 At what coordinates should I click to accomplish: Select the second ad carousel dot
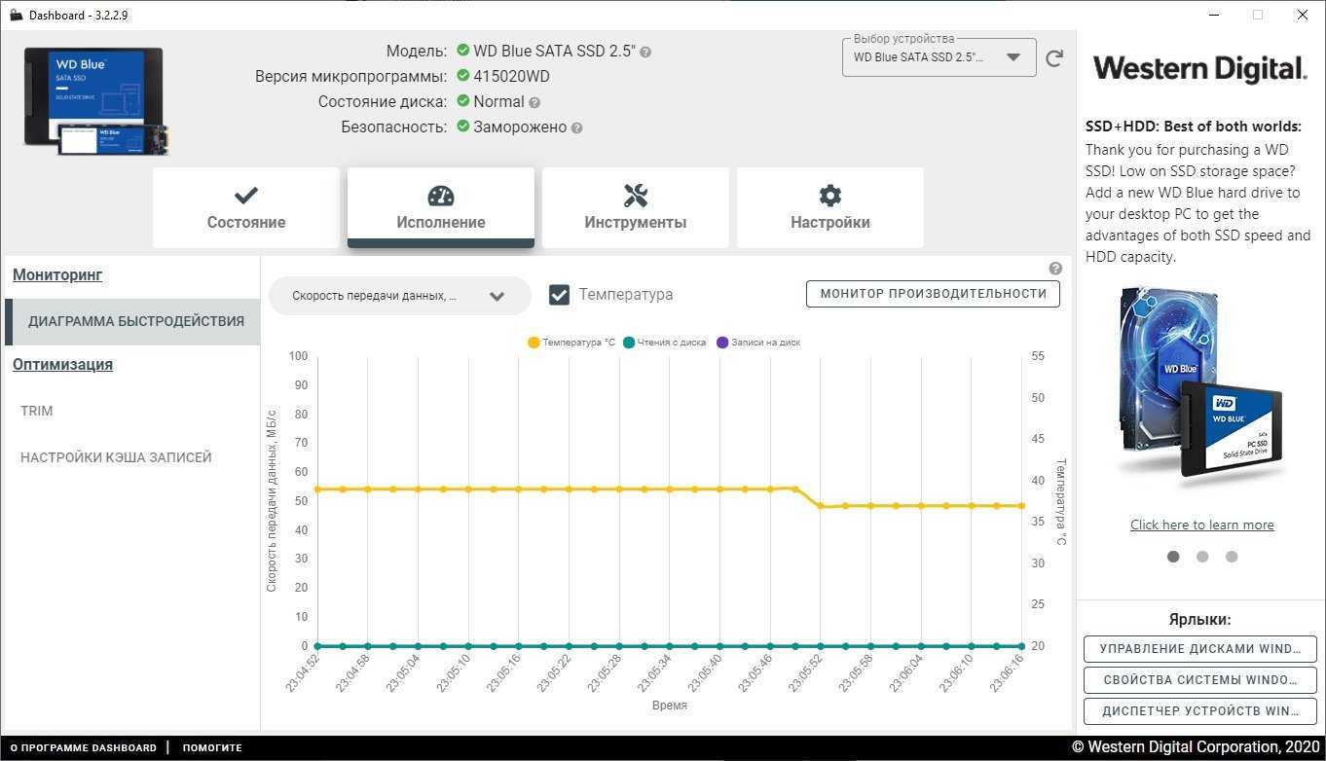tap(1202, 557)
